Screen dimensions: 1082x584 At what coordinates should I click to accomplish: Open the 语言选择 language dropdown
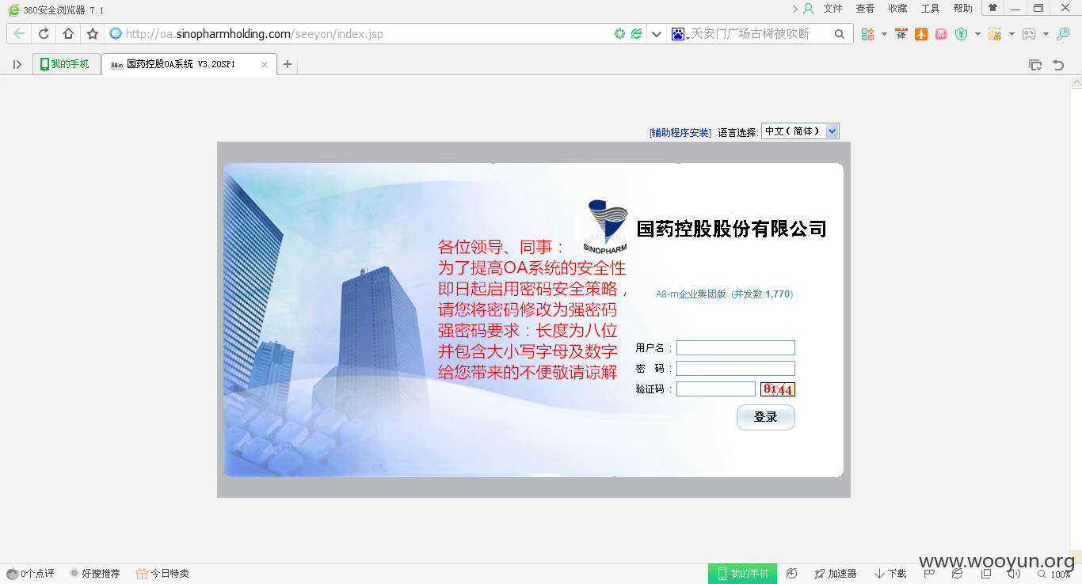click(x=799, y=131)
